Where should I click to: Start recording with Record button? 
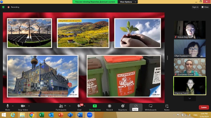(109, 107)
